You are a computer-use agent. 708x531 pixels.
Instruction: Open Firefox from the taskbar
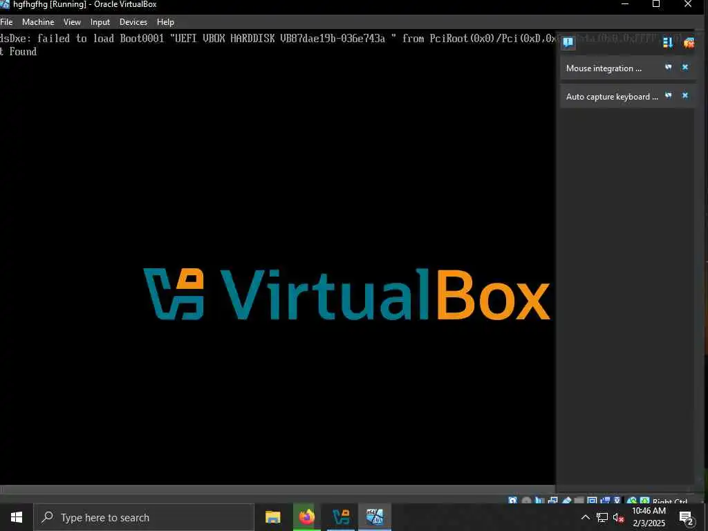point(306,517)
